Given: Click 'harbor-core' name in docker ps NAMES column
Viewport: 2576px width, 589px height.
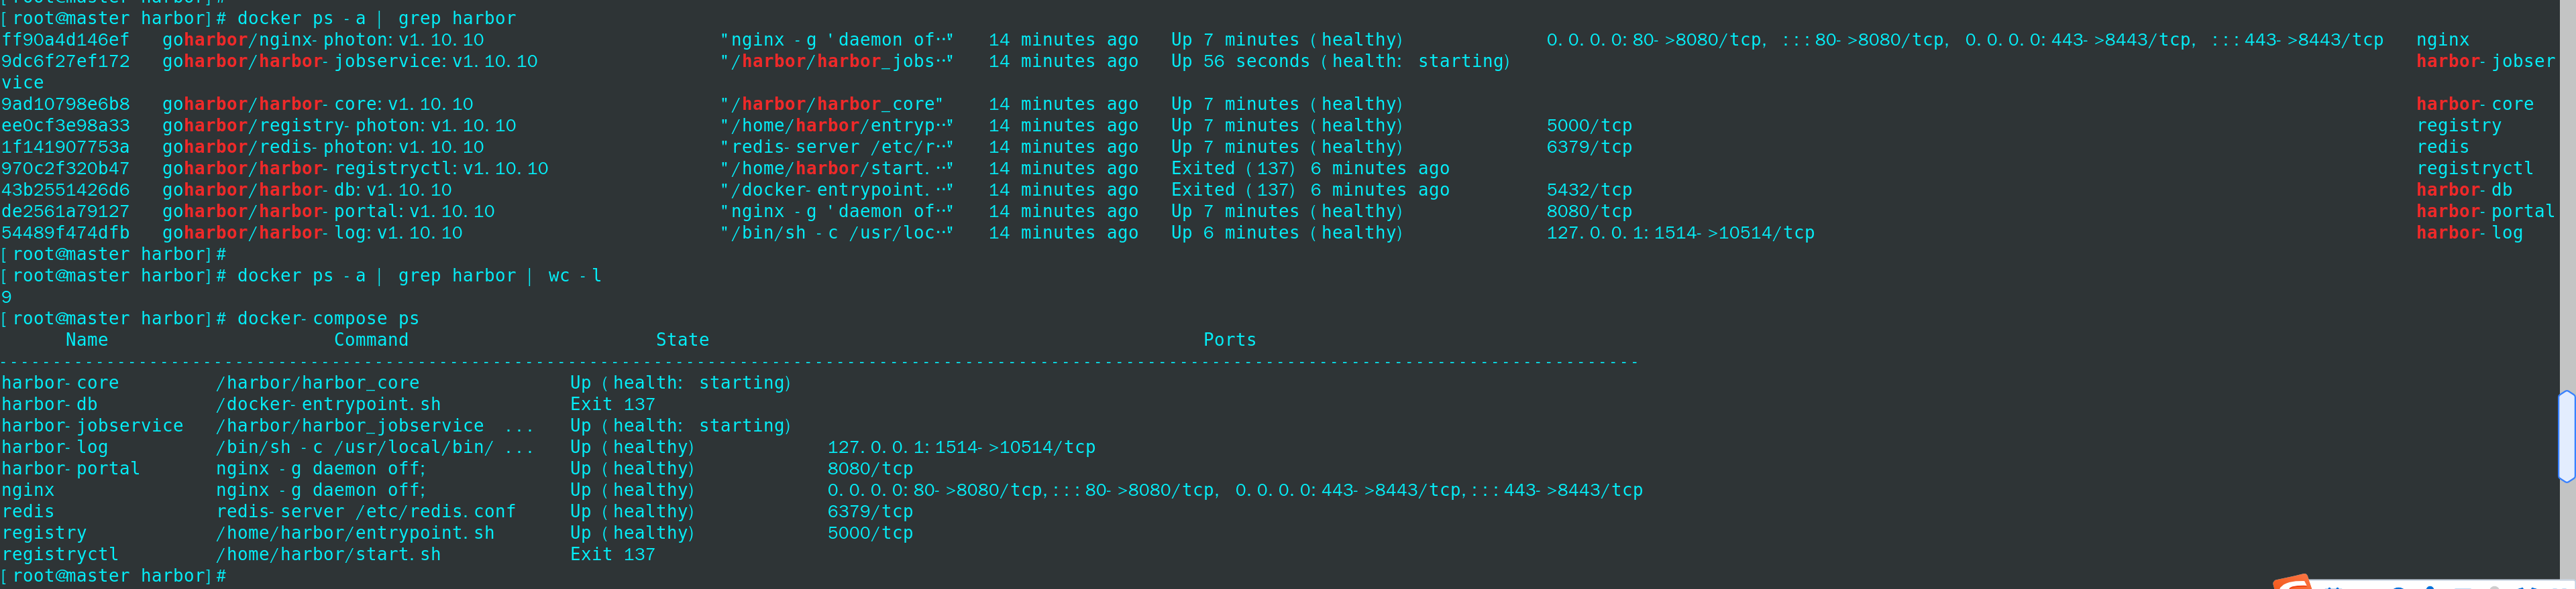Looking at the screenshot, I should coord(2475,104).
